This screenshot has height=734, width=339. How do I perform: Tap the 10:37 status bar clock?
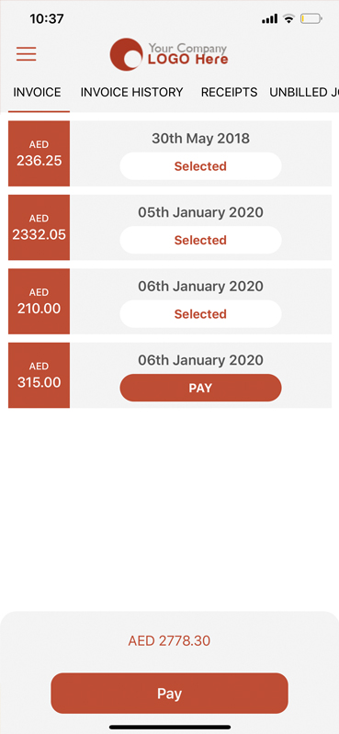point(46,19)
